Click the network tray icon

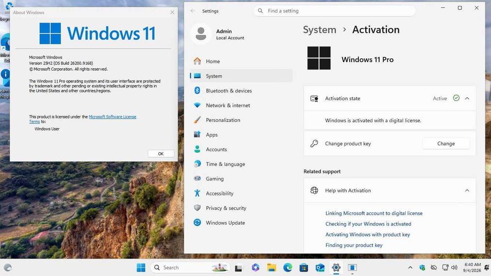click(x=445, y=268)
